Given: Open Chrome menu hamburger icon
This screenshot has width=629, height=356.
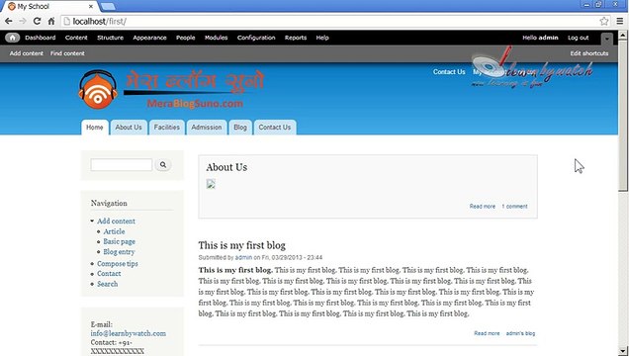Looking at the screenshot, I should pos(620,21).
